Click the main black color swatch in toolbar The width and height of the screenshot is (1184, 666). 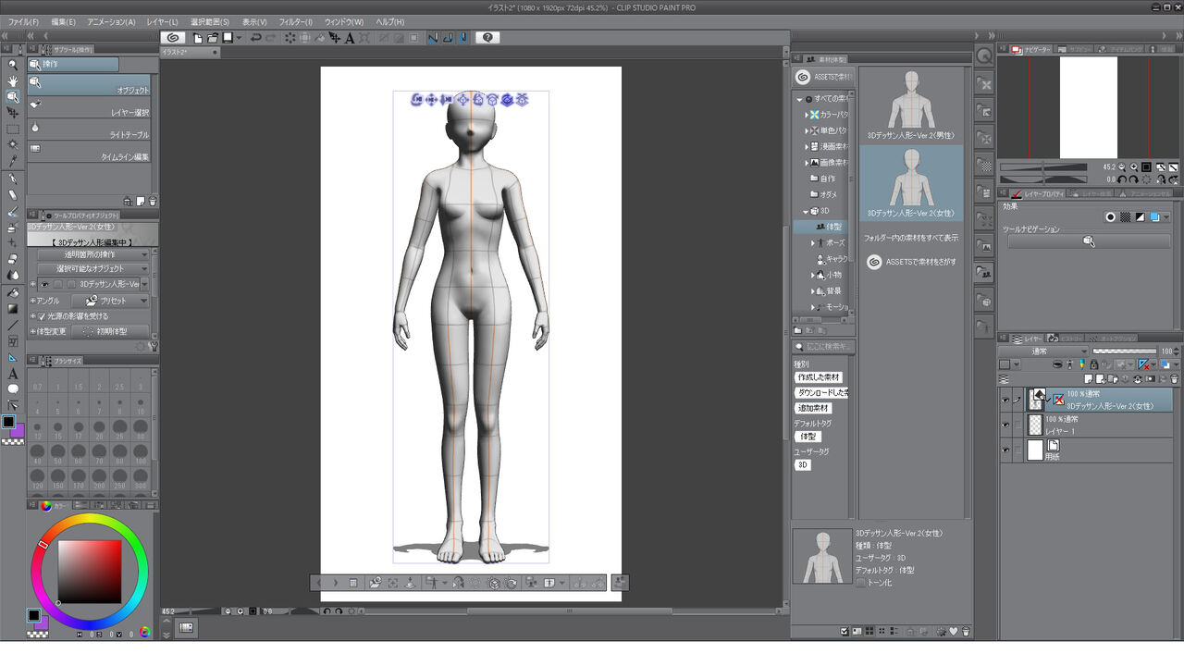click(8, 422)
